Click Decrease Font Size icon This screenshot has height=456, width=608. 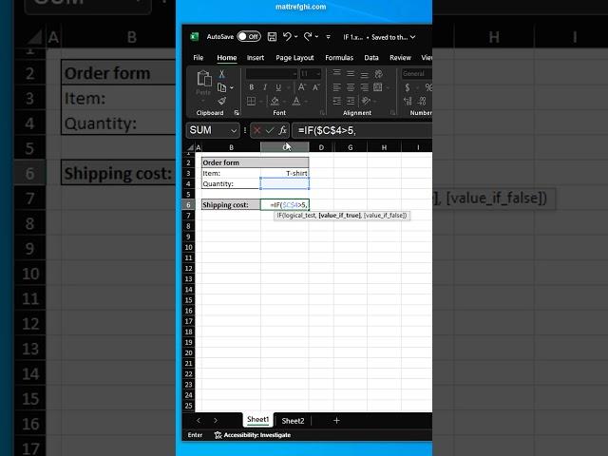316,87
